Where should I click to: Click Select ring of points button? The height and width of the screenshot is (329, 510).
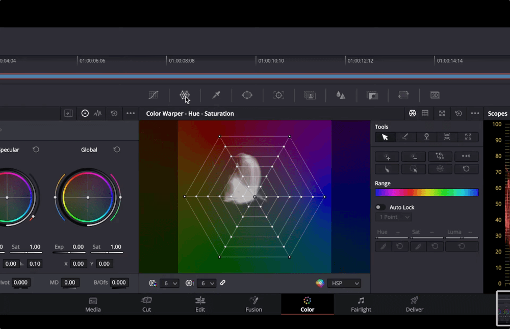click(414, 169)
